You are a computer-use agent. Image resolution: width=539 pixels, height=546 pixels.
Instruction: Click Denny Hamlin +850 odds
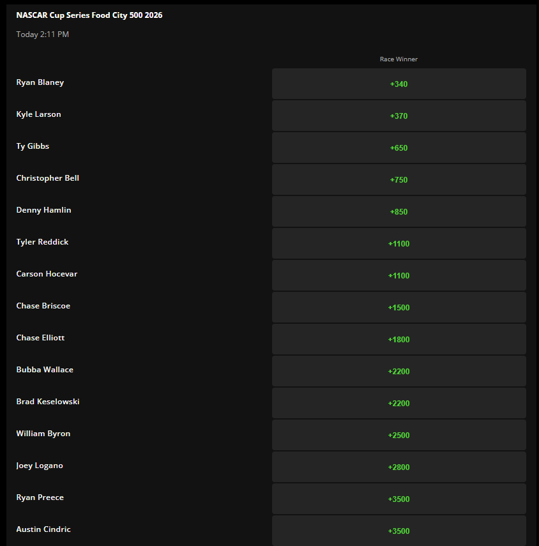(x=399, y=211)
